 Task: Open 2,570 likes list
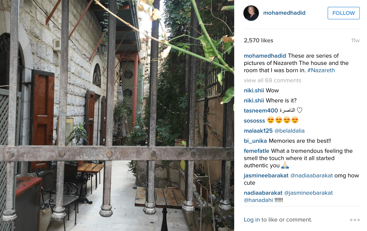click(x=258, y=40)
